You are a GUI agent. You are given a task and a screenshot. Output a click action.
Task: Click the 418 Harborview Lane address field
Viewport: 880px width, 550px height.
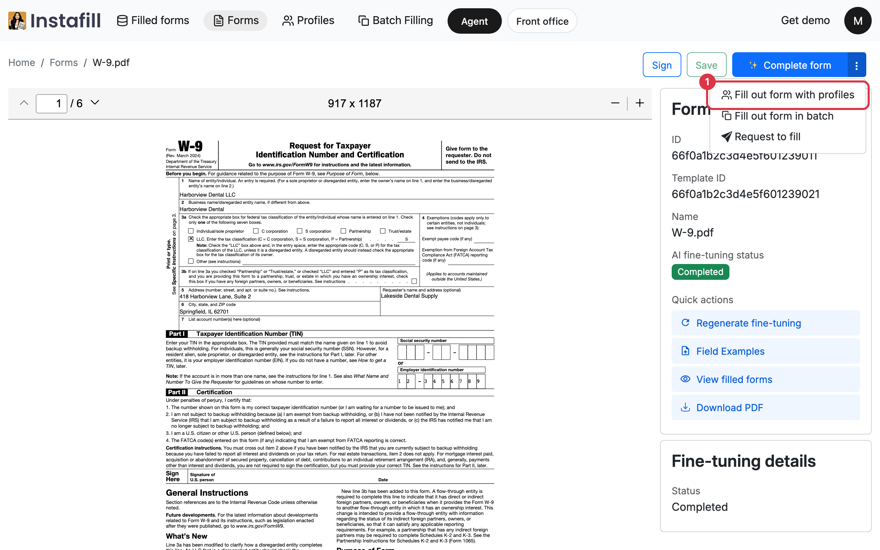tap(279, 296)
